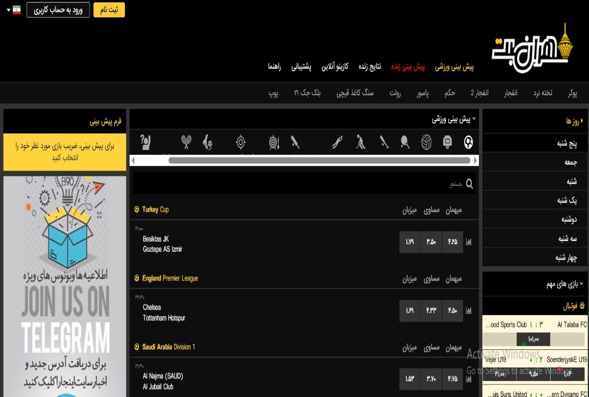
Task: Click sports icon scrollbar right arrow
Action: [475, 161]
